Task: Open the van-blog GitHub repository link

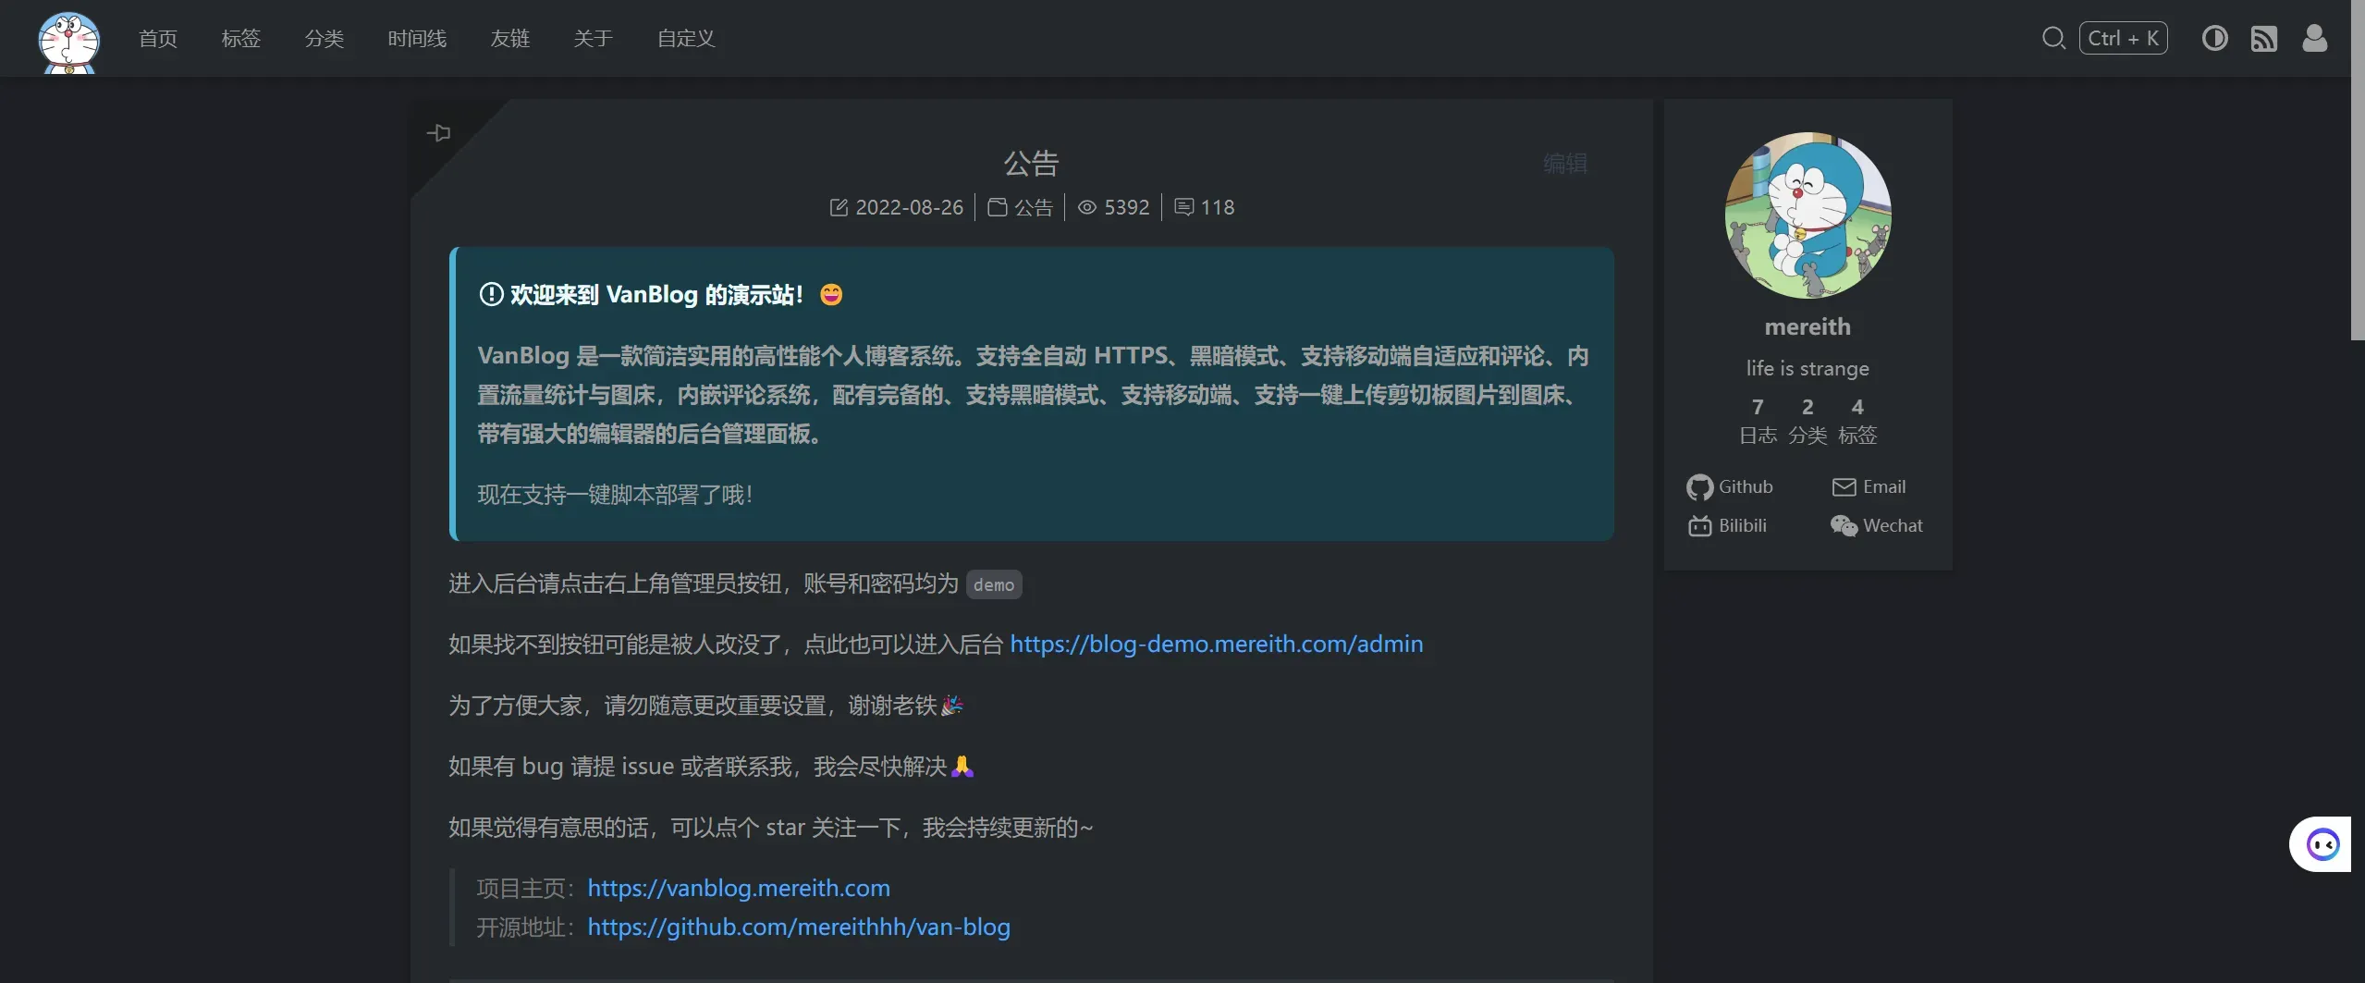Action: click(x=798, y=927)
